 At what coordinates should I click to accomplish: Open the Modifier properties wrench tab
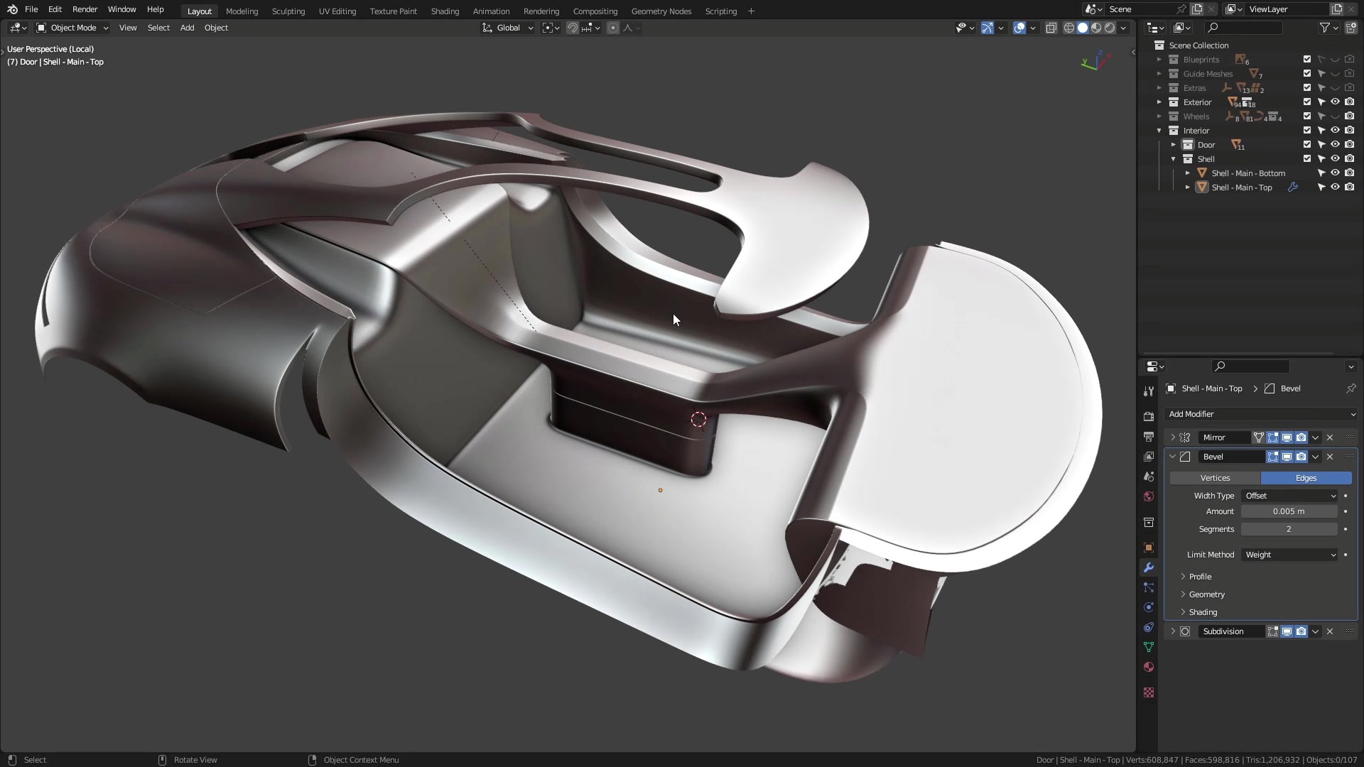1148,567
